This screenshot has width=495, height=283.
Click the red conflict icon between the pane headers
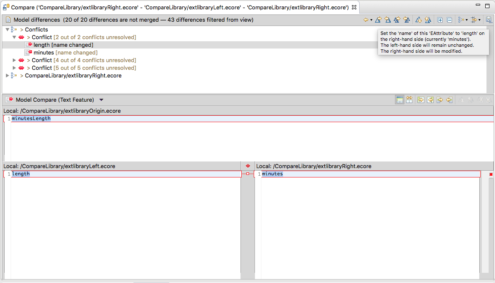(x=248, y=166)
